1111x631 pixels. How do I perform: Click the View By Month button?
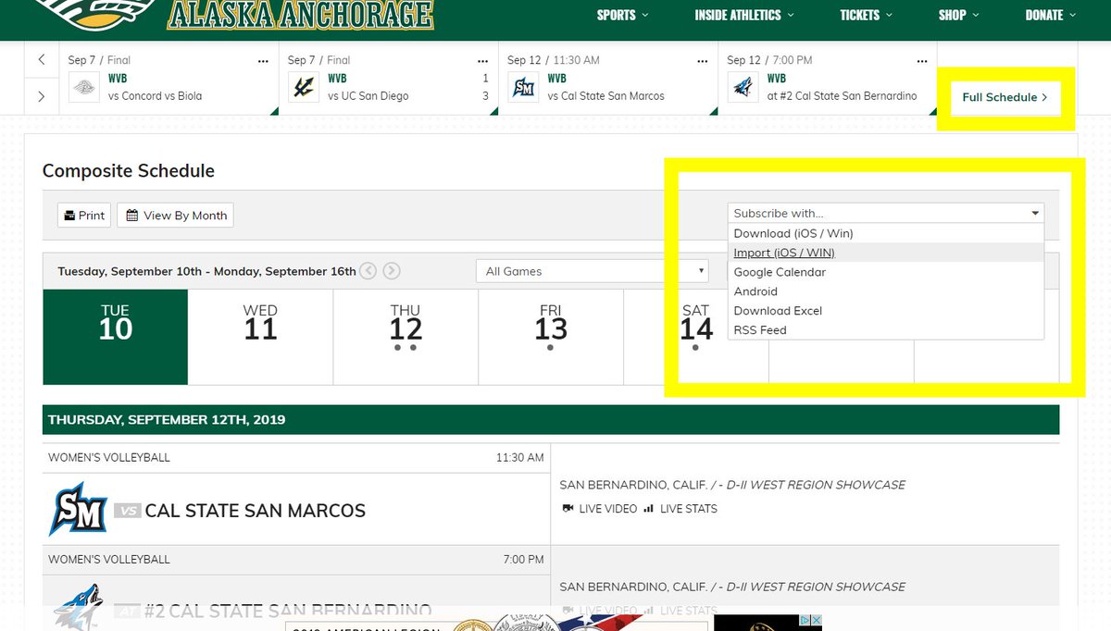pyautogui.click(x=176, y=215)
